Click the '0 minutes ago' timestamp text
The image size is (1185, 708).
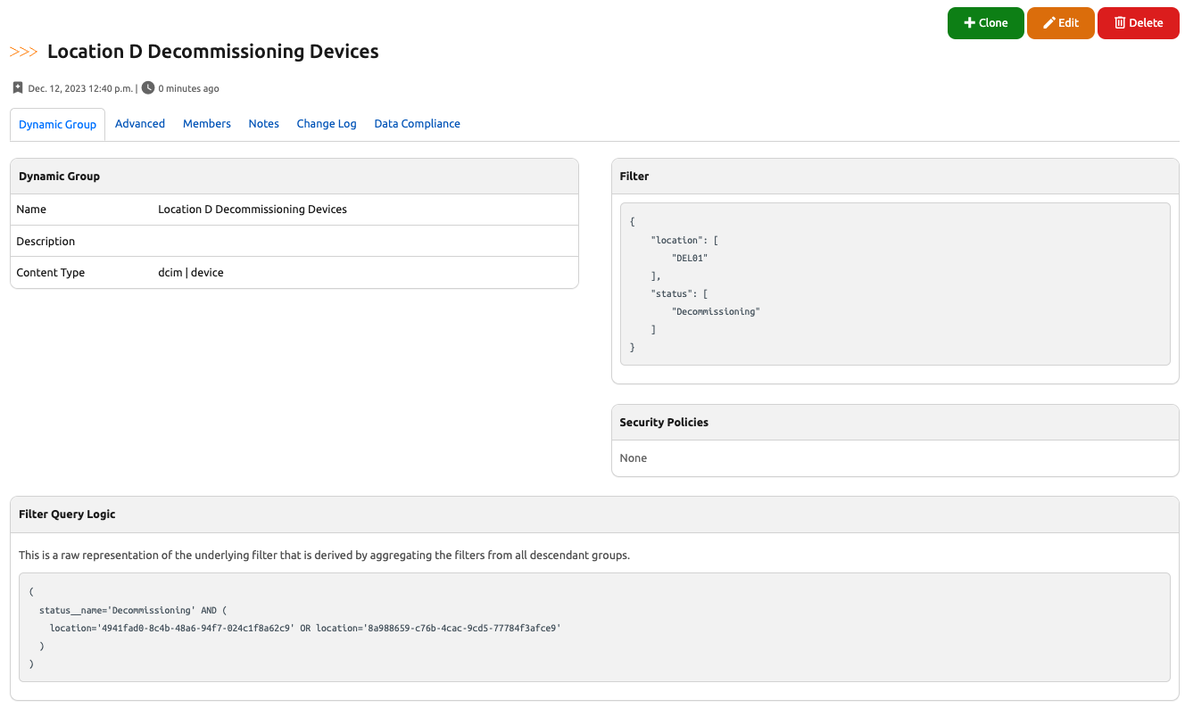[x=188, y=89]
